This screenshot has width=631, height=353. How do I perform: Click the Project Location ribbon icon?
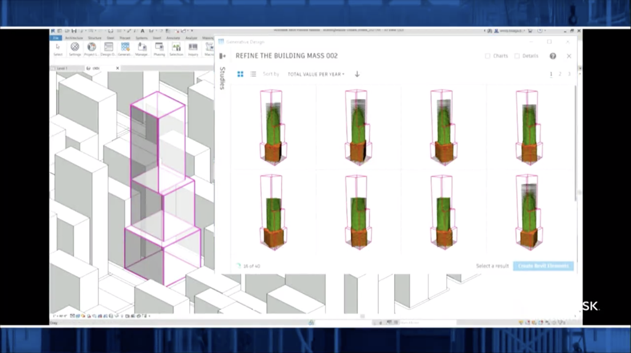[91, 48]
